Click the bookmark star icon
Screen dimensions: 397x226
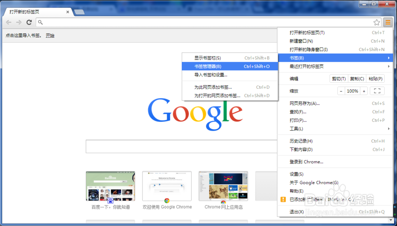point(376,23)
